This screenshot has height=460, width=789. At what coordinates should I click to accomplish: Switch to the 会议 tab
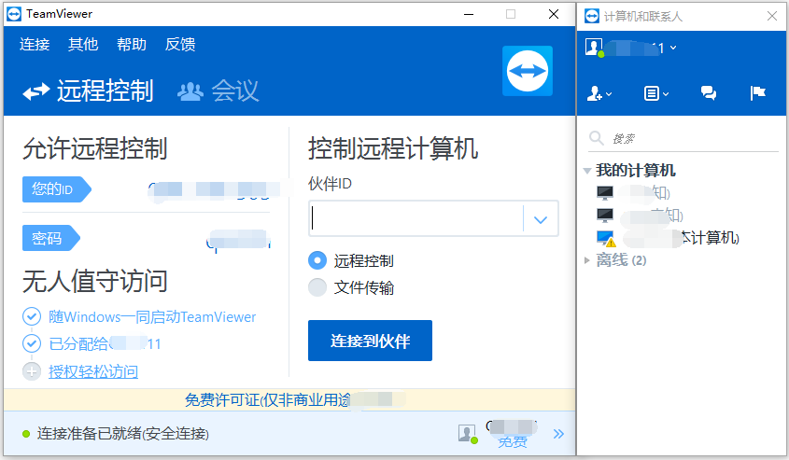[x=218, y=91]
